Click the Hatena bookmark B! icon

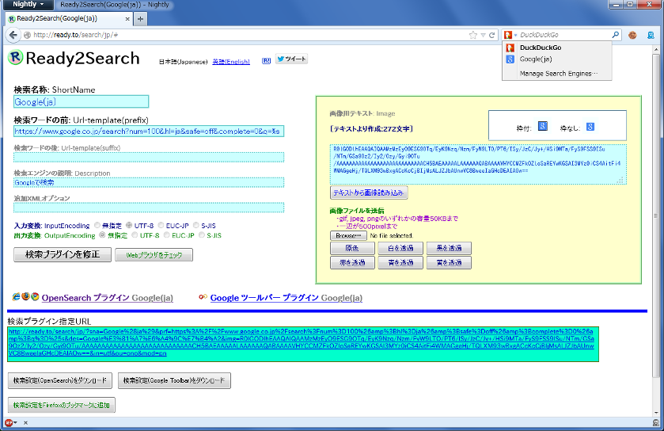(x=266, y=61)
